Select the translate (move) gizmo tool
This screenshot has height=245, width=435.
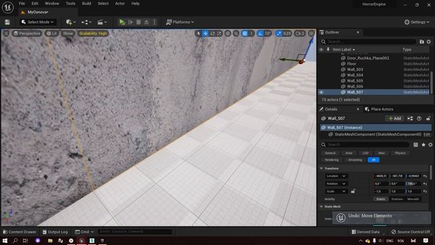205,33
